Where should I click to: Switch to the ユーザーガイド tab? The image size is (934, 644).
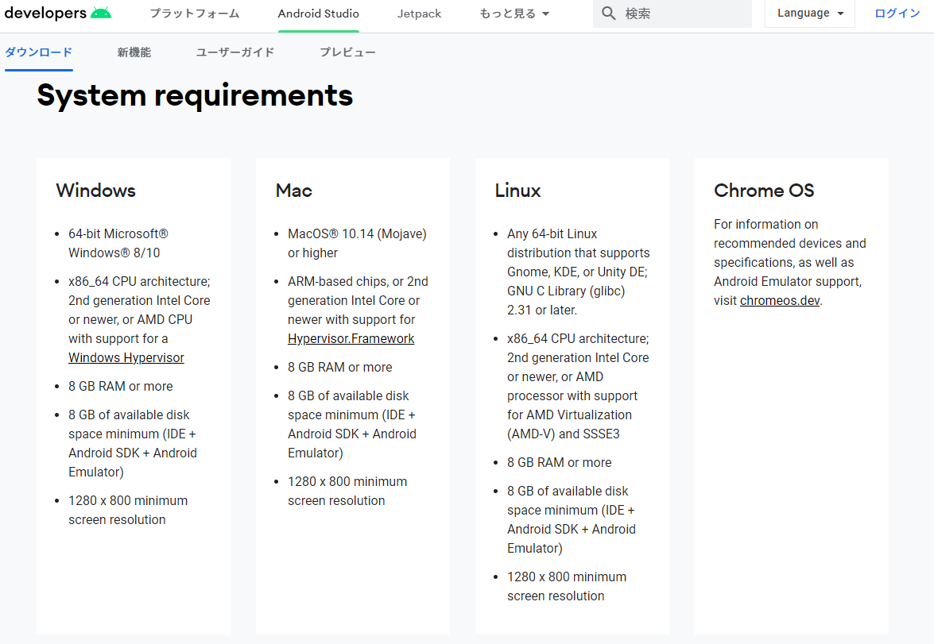coord(235,52)
